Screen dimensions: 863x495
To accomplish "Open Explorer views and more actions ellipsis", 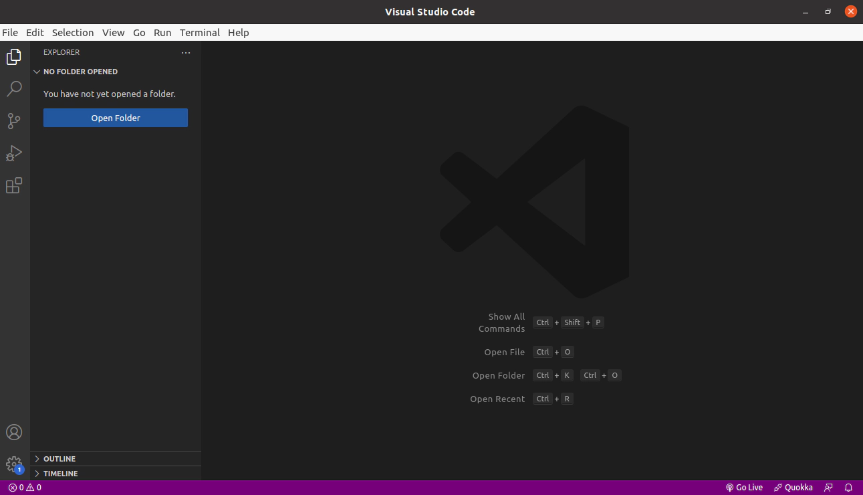I will coord(186,52).
